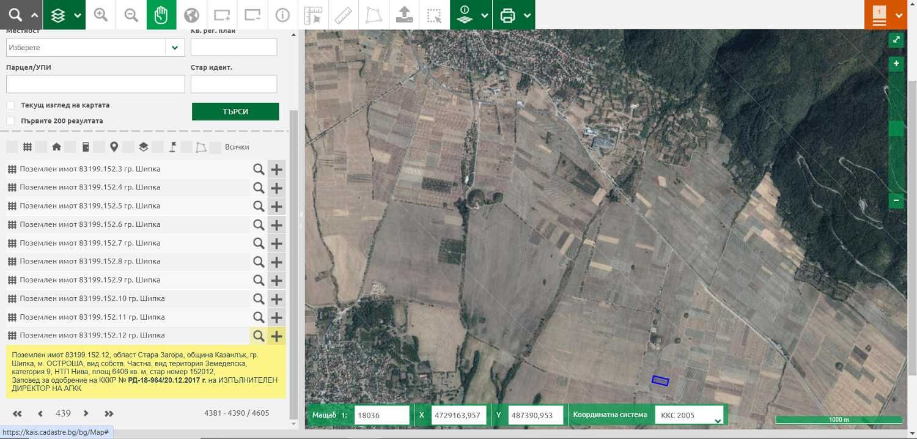Select the coordinate measurement ruler-corner tool

[x=313, y=15]
